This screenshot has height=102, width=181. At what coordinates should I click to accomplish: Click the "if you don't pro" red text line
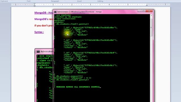coord(43,25)
